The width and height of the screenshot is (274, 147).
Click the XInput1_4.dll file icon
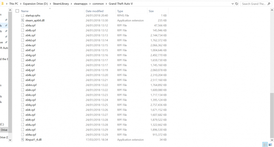click(x=22, y=140)
